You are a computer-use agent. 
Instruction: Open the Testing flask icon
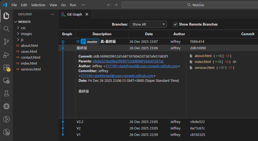point(6,93)
